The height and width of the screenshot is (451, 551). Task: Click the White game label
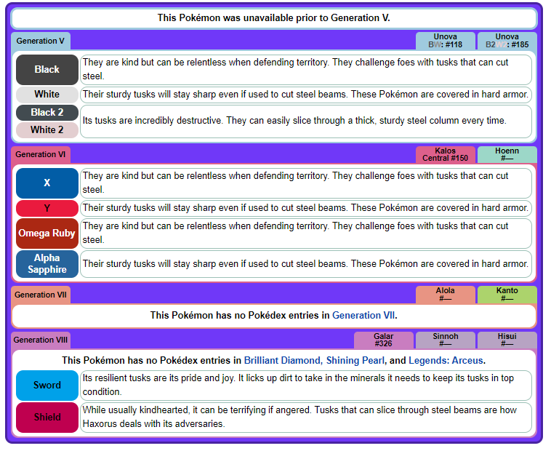(47, 95)
